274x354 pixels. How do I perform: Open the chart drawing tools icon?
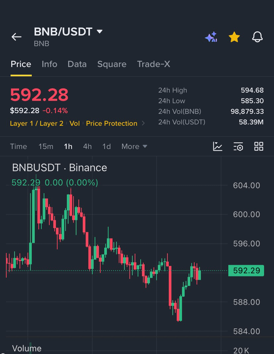pyautogui.click(x=218, y=146)
